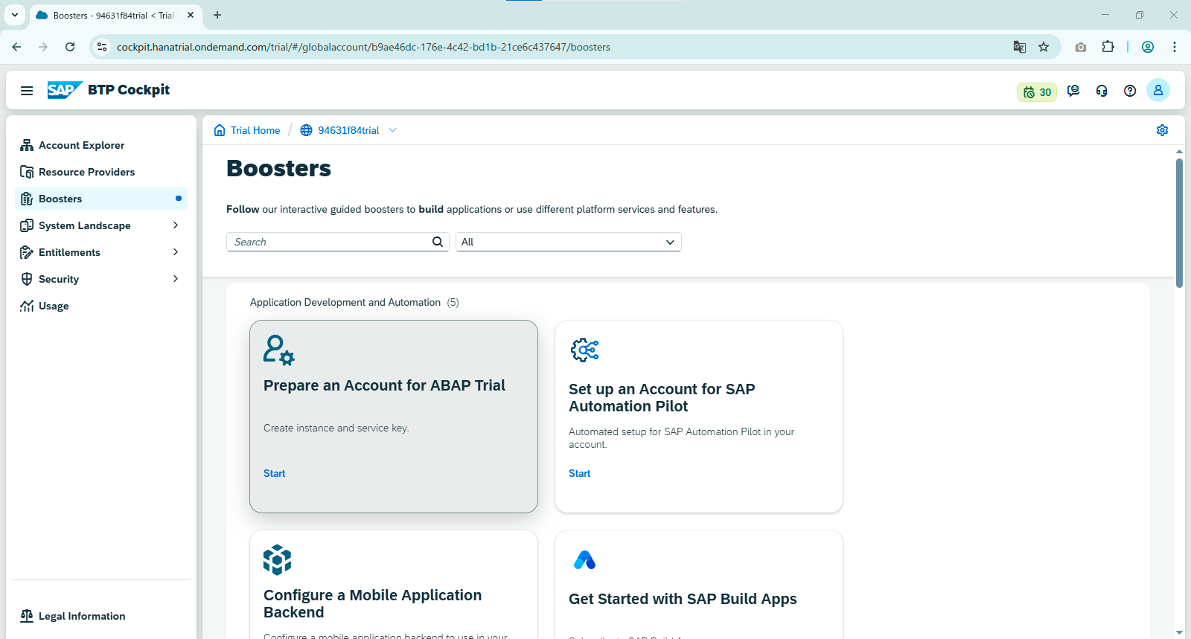Click the SAP Build Apps icon
The image size is (1191, 639).
[x=585, y=559]
